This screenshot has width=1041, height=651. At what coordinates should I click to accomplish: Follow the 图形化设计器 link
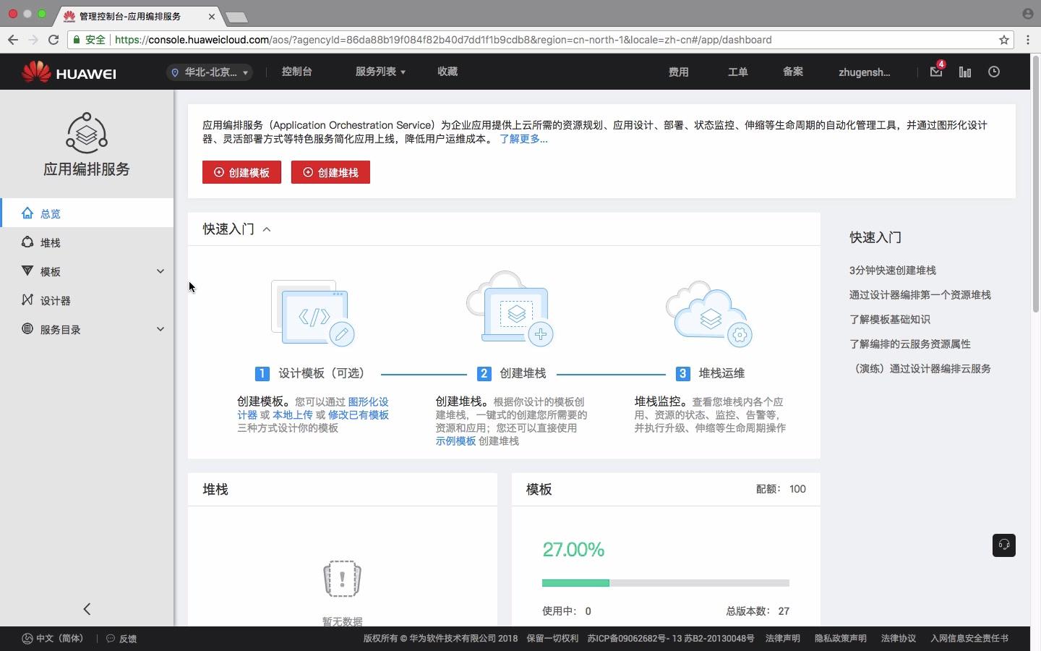pos(313,408)
